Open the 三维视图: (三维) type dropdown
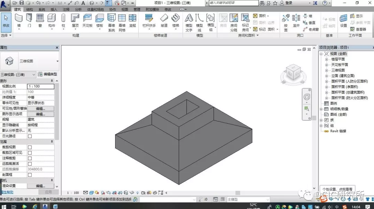Screen dimensions: 374x209 coord(34,74)
